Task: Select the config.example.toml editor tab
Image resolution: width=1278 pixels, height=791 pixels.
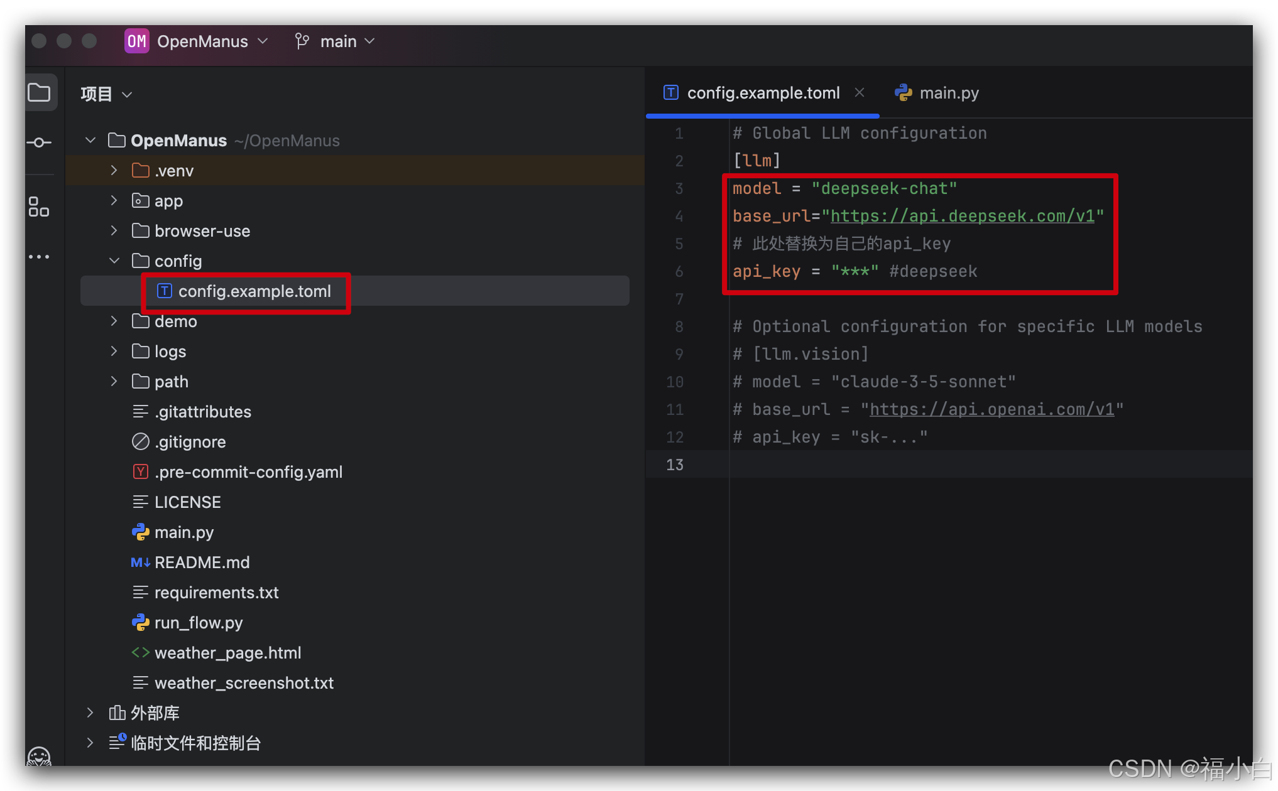Action: [x=762, y=93]
